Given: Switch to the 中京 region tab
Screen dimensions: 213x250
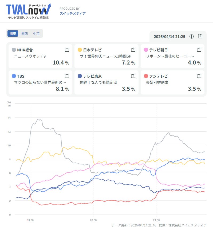Looking at the screenshot, I should [36, 33].
